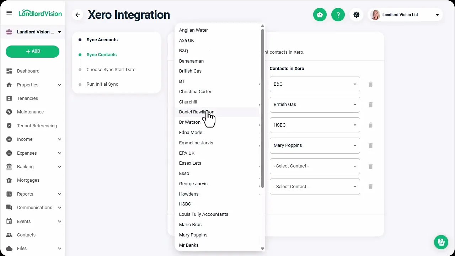
Task: Open the HSBC contact dropdown
Action: [x=315, y=125]
